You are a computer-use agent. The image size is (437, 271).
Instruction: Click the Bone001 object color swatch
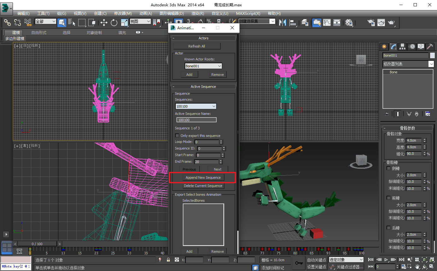[x=432, y=55]
